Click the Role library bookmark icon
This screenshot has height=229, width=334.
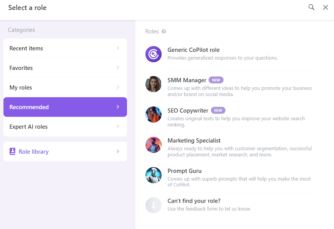[x=12, y=151]
